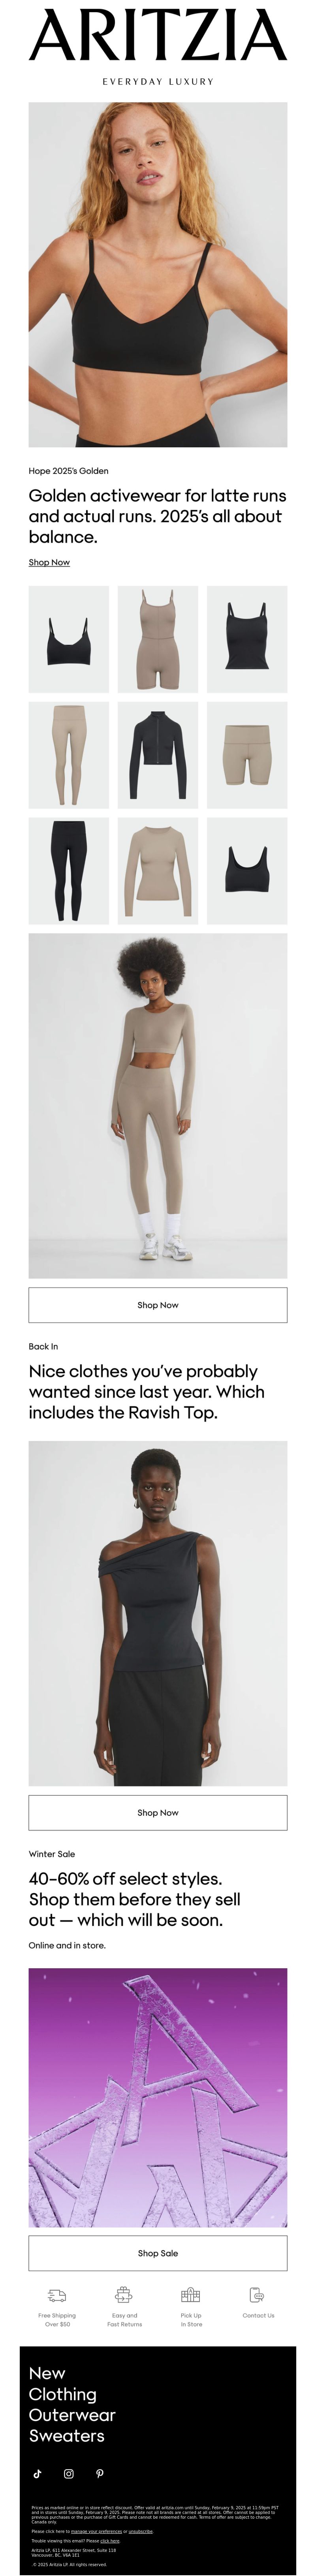Open the TikTok icon in footer
The width and height of the screenshot is (316, 2576).
pyautogui.click(x=38, y=2474)
